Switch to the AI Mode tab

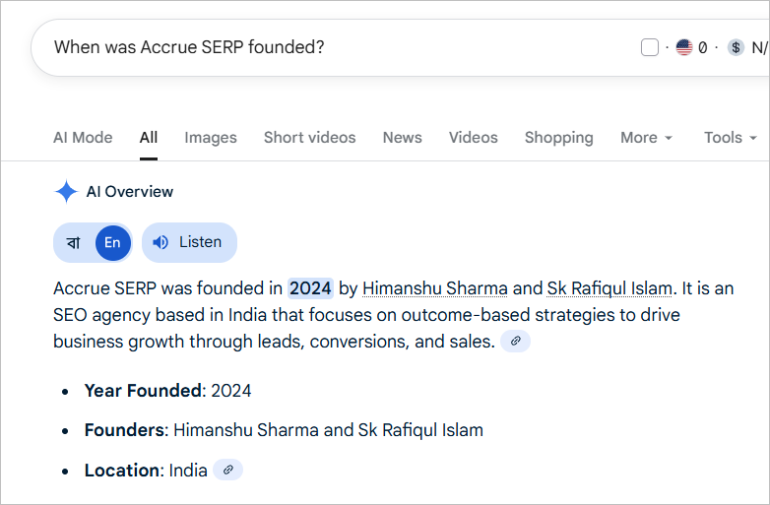coord(83,138)
